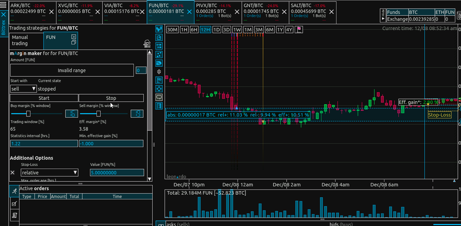This screenshot has height=226, width=461.
Task: Set chart interval to 6H
Action: tap(194, 30)
